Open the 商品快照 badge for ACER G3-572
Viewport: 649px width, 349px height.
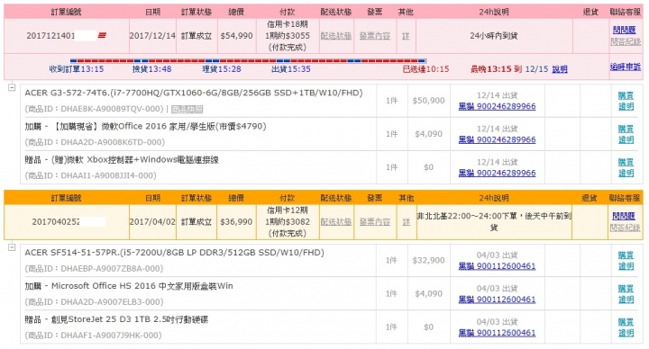(x=187, y=109)
